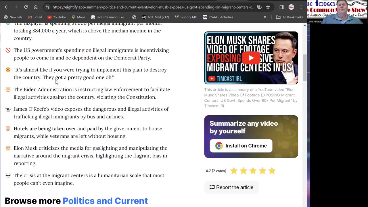The image size is (368, 207).
Task: Click the skull emoji beside the crisis line
Action: point(8,176)
